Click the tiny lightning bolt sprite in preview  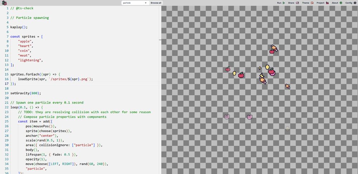[260, 68]
